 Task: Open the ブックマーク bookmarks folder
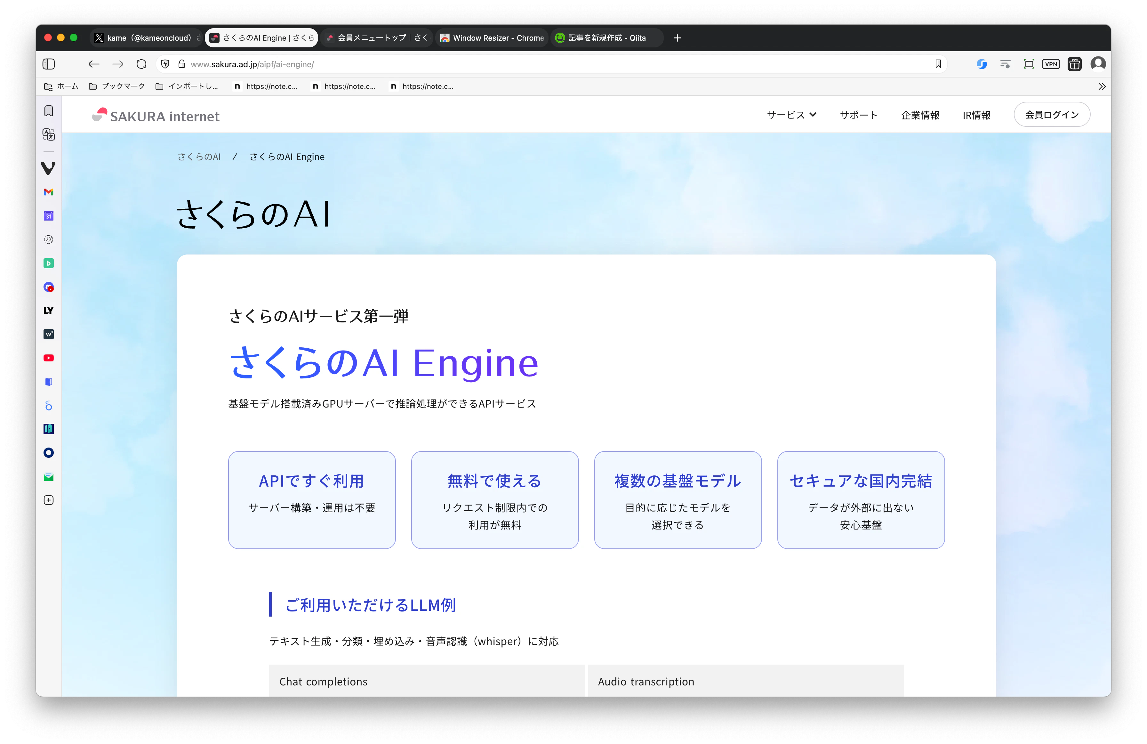pos(116,86)
